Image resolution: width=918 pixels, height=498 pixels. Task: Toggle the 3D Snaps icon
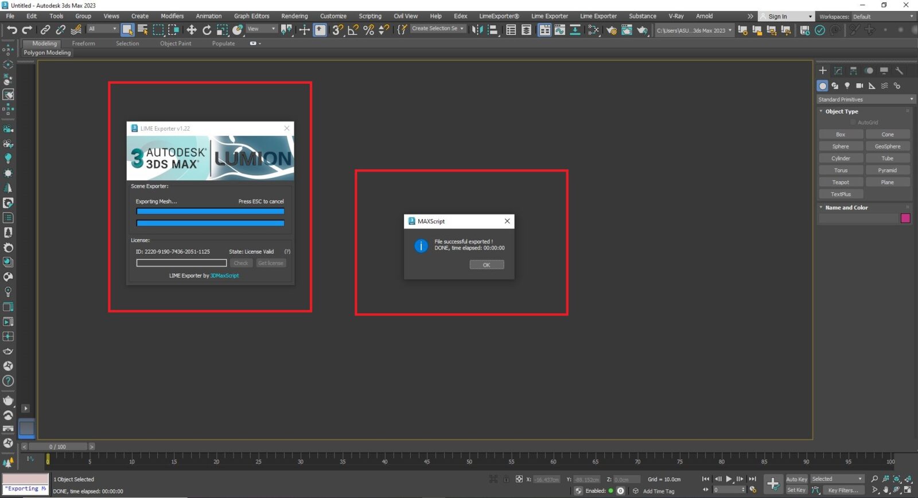[x=337, y=30]
